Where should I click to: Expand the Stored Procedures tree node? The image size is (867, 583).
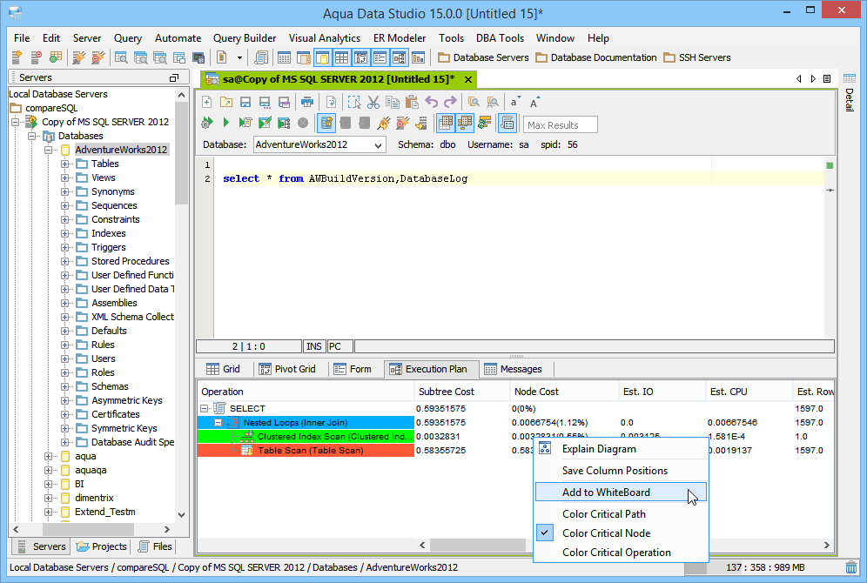pos(65,261)
